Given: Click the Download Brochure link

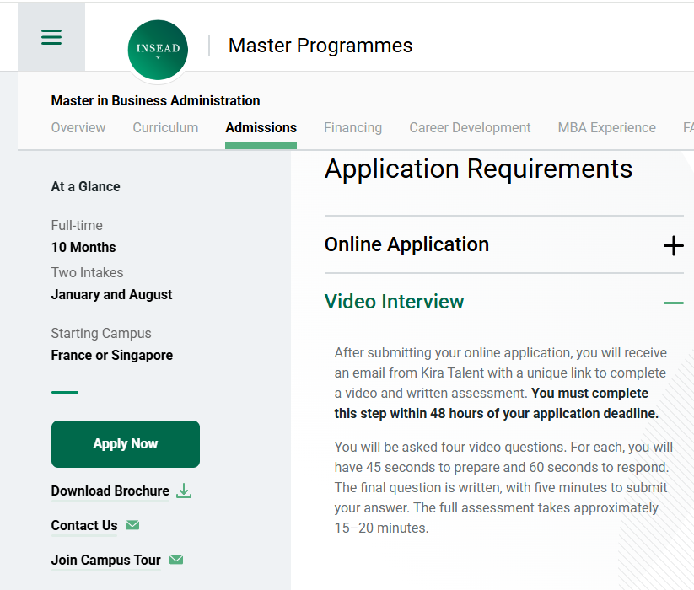Looking at the screenshot, I should pyautogui.click(x=110, y=491).
